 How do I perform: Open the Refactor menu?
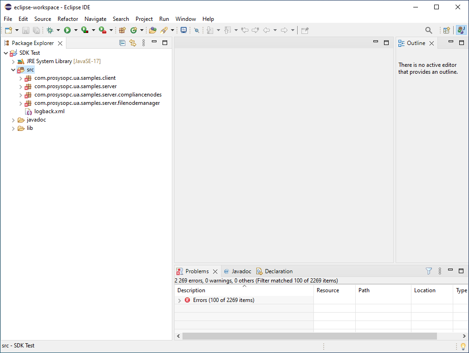pyautogui.click(x=68, y=19)
